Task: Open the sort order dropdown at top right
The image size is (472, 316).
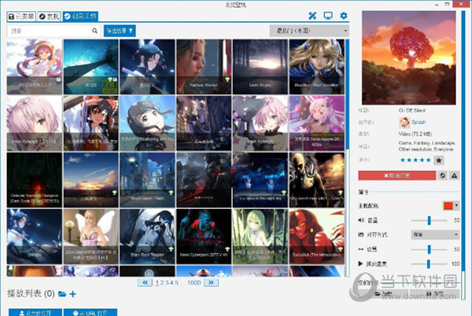Action: tap(309, 31)
